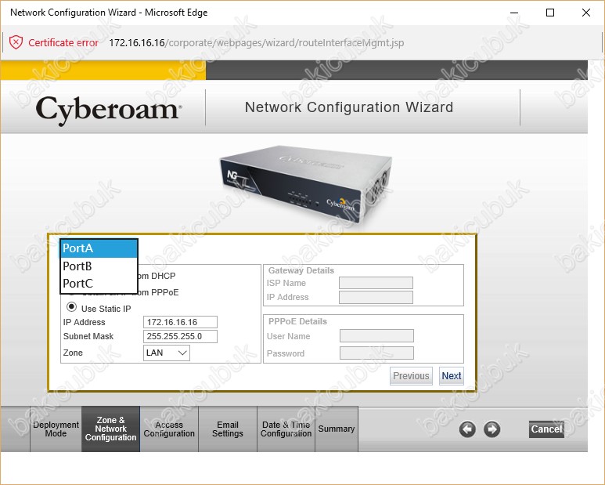Switch to the Access Configuration tab

pyautogui.click(x=169, y=429)
